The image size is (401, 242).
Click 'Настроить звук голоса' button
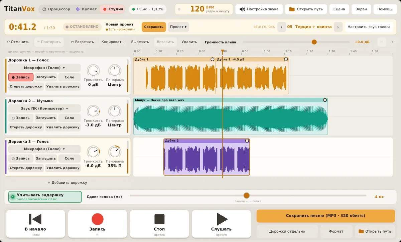[369, 27]
